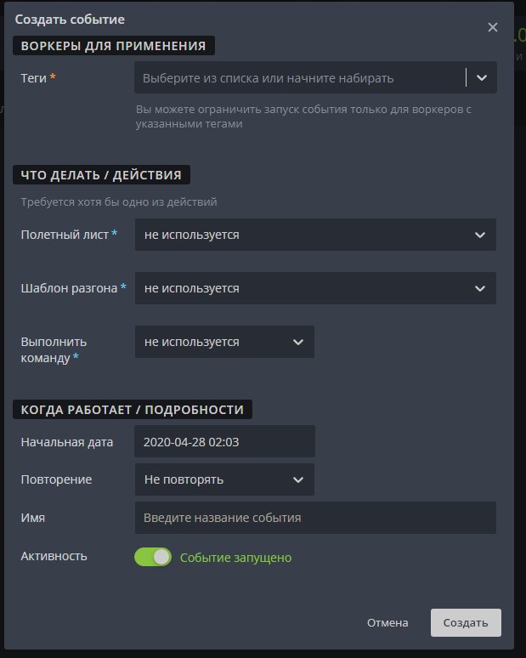
Task: Click the Начальная дата date field
Action: 224,441
